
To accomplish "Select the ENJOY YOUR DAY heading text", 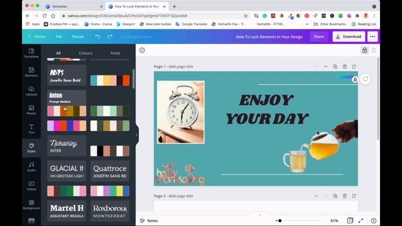I will pyautogui.click(x=266, y=109).
